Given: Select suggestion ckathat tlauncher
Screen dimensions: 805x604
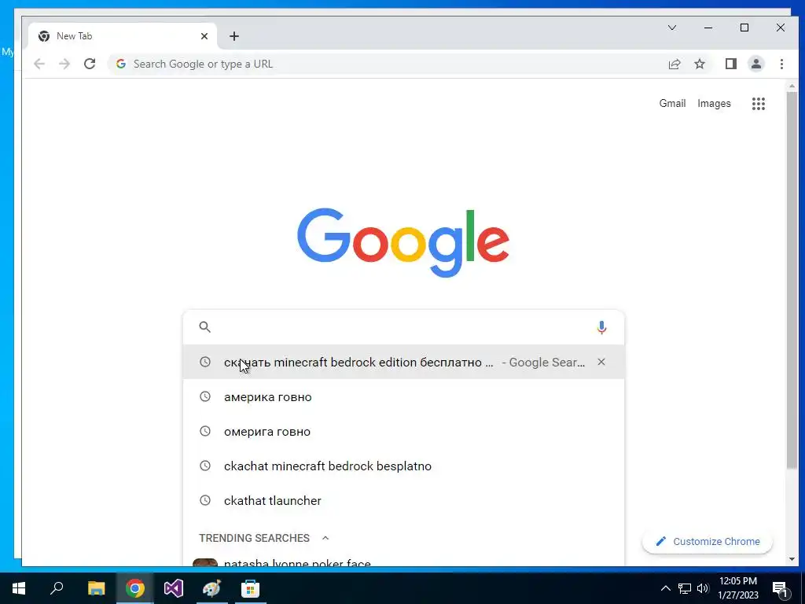Looking at the screenshot, I should pyautogui.click(x=403, y=500).
